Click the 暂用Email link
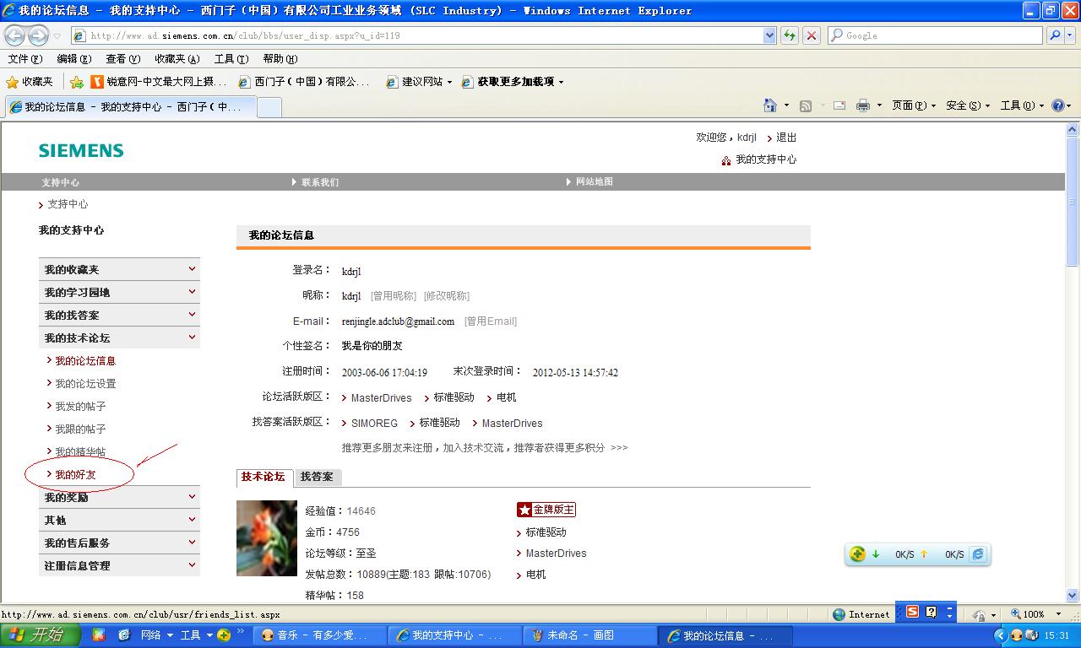Viewport: 1081px width, 648px height. (x=491, y=321)
